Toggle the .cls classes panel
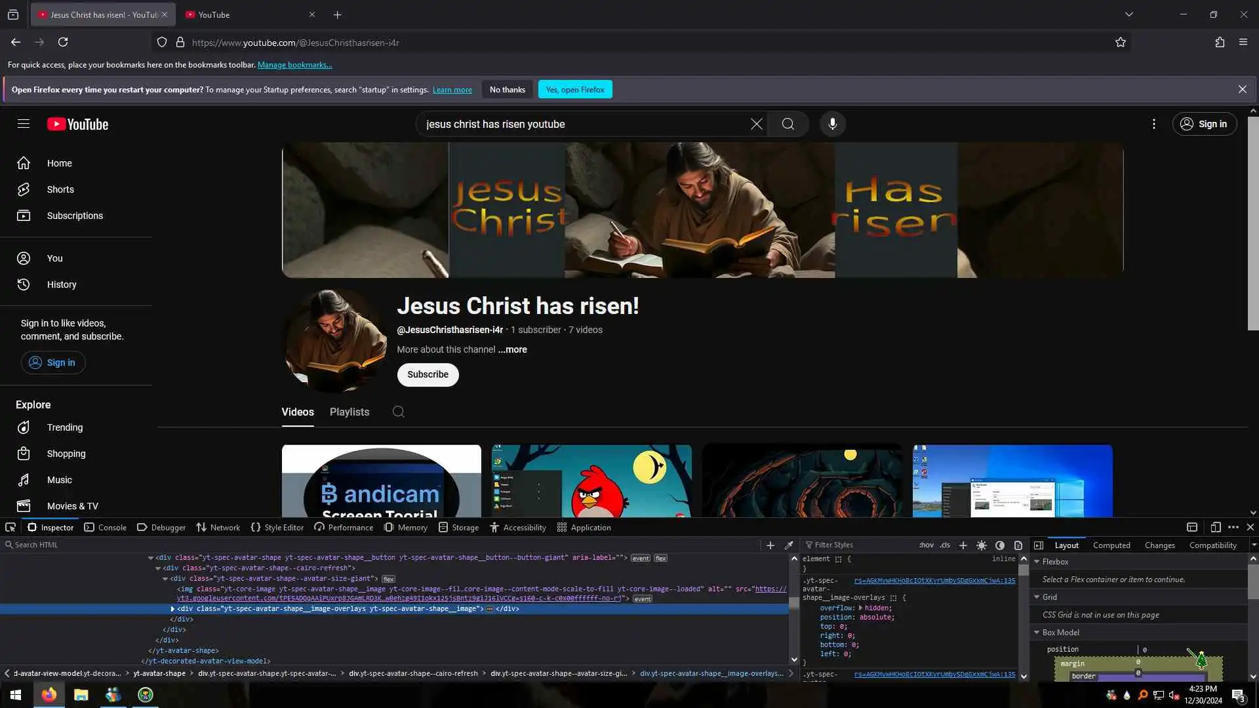1259x708 pixels. tap(944, 545)
